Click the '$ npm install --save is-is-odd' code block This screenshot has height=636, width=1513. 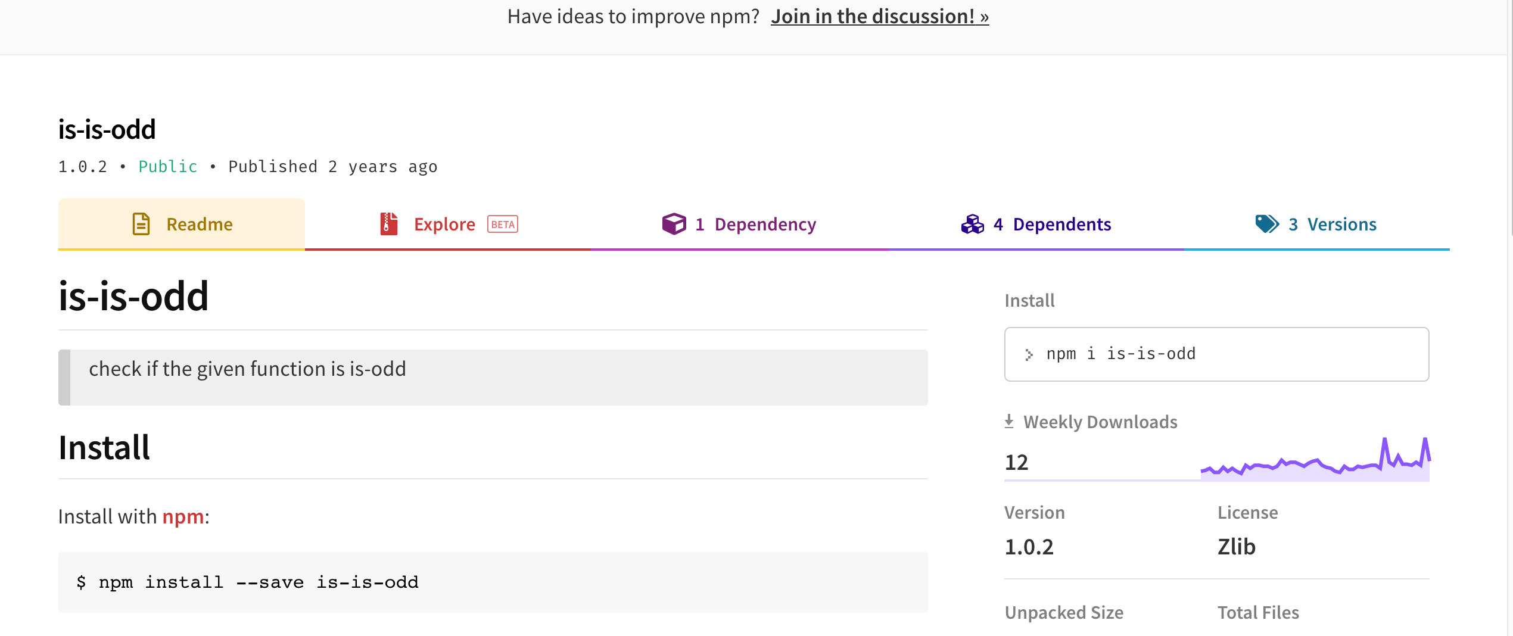493,582
